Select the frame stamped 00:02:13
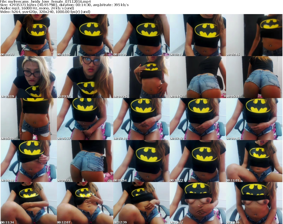Image resolution: width=283 pixels, height=224 pixels. click(198, 35)
